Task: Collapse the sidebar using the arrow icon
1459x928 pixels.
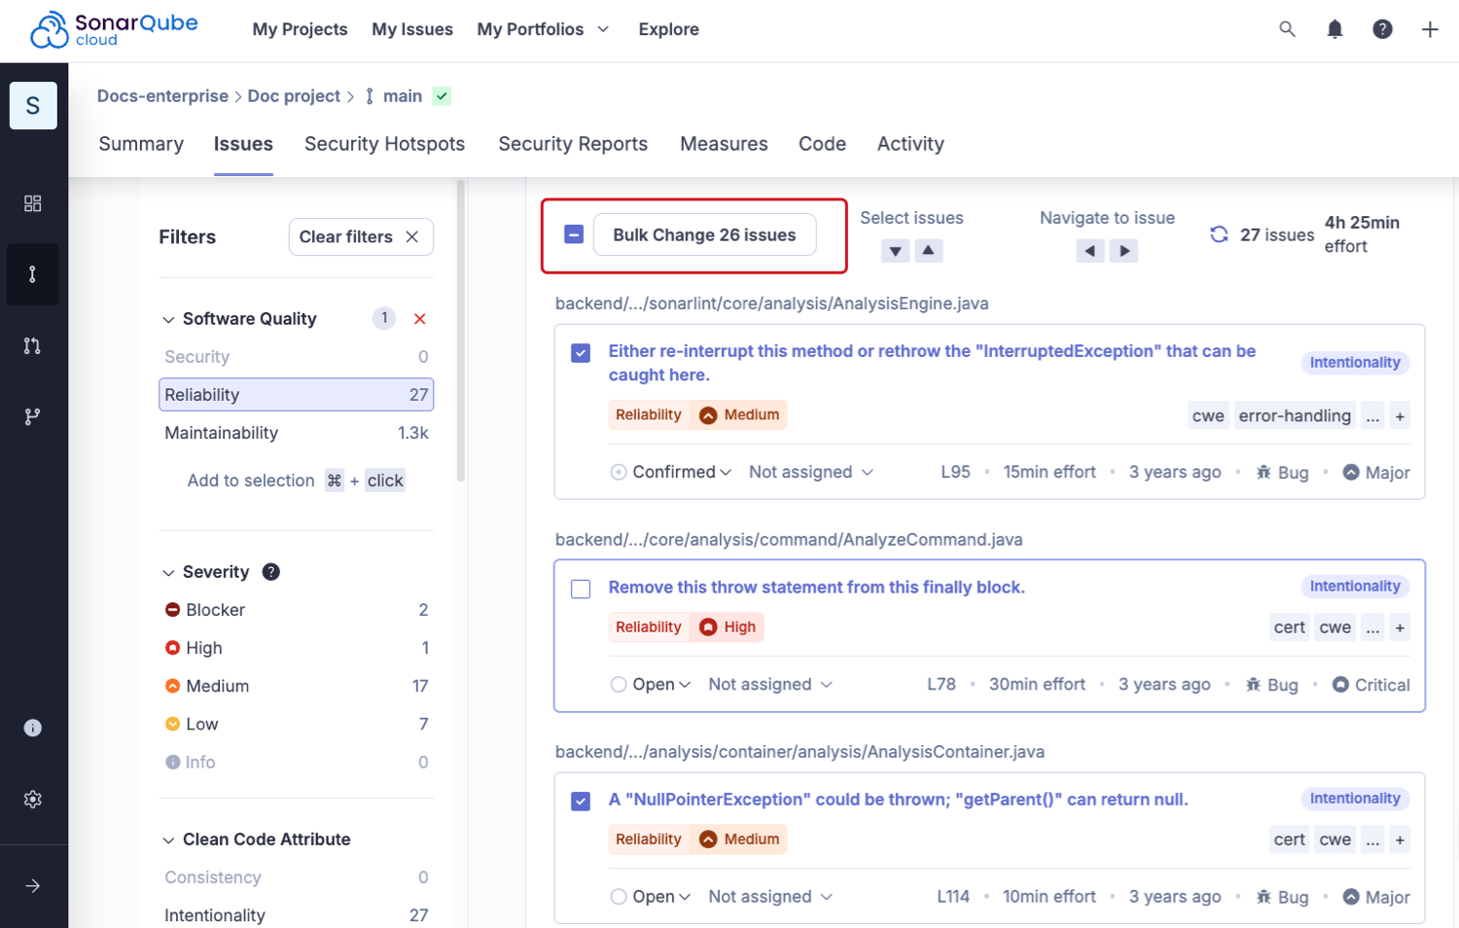Action: tap(32, 885)
